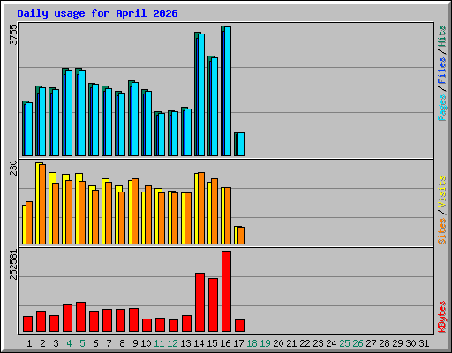The width and height of the screenshot is (452, 353).
Task: Click day 10 on the x-axis
Action: [x=146, y=343]
